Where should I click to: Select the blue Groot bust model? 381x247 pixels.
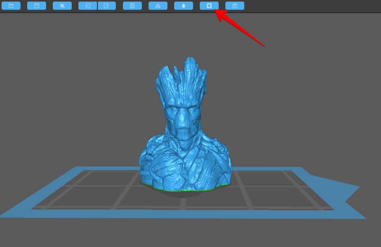coord(186,124)
